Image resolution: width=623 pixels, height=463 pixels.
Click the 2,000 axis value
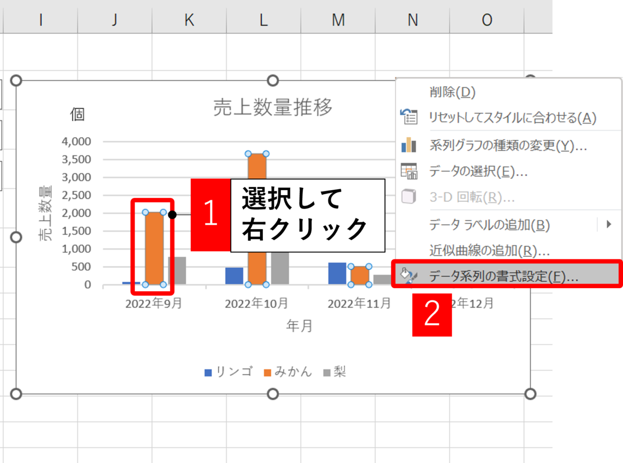coord(76,213)
